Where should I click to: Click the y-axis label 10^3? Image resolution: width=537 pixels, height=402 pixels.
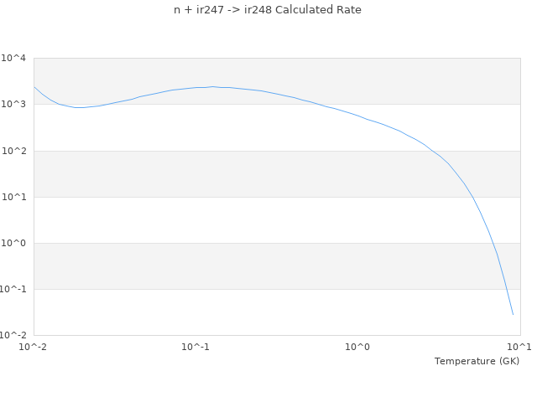click(x=14, y=105)
